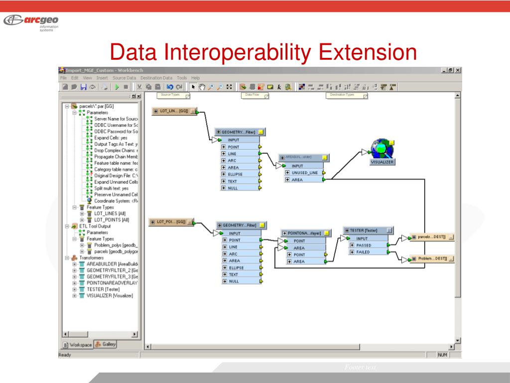Screen dimensions: 510x383
Task: Open the Edit menu
Action: click(x=75, y=78)
